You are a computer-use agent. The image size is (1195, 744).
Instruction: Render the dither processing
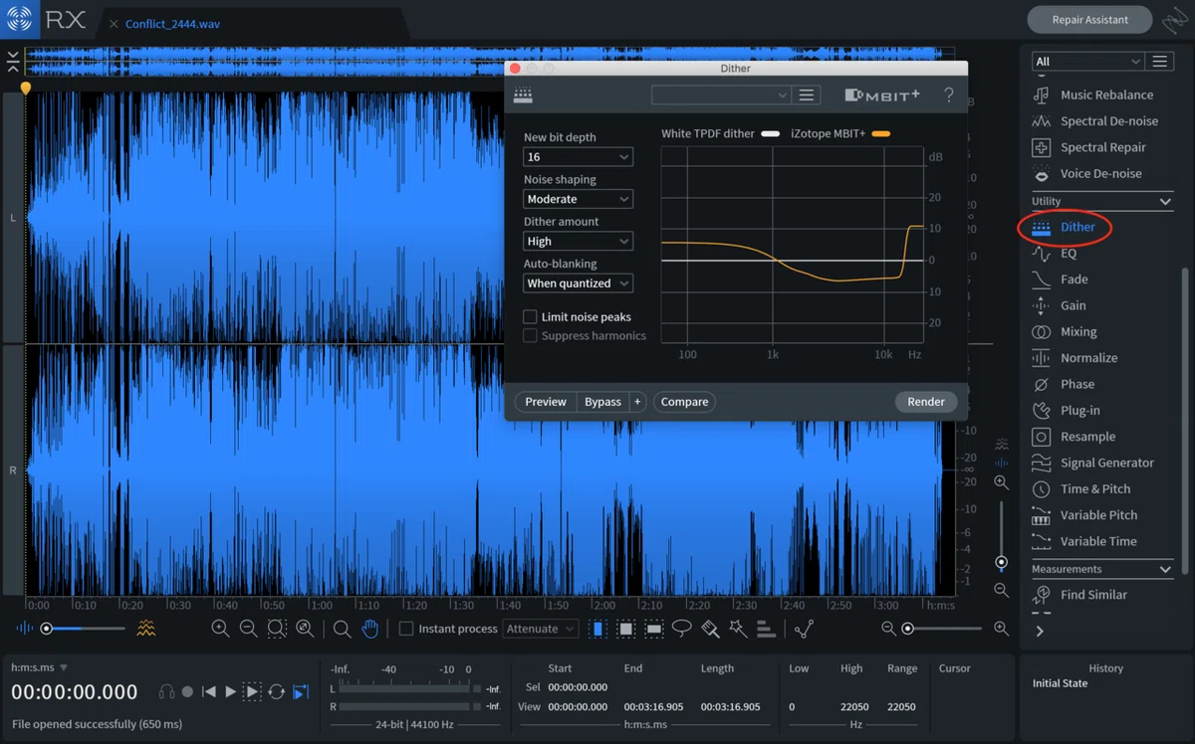coord(926,402)
